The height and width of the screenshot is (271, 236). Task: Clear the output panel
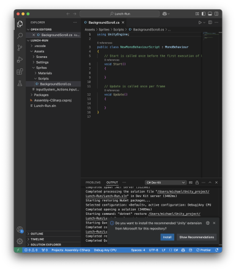pos(191,182)
